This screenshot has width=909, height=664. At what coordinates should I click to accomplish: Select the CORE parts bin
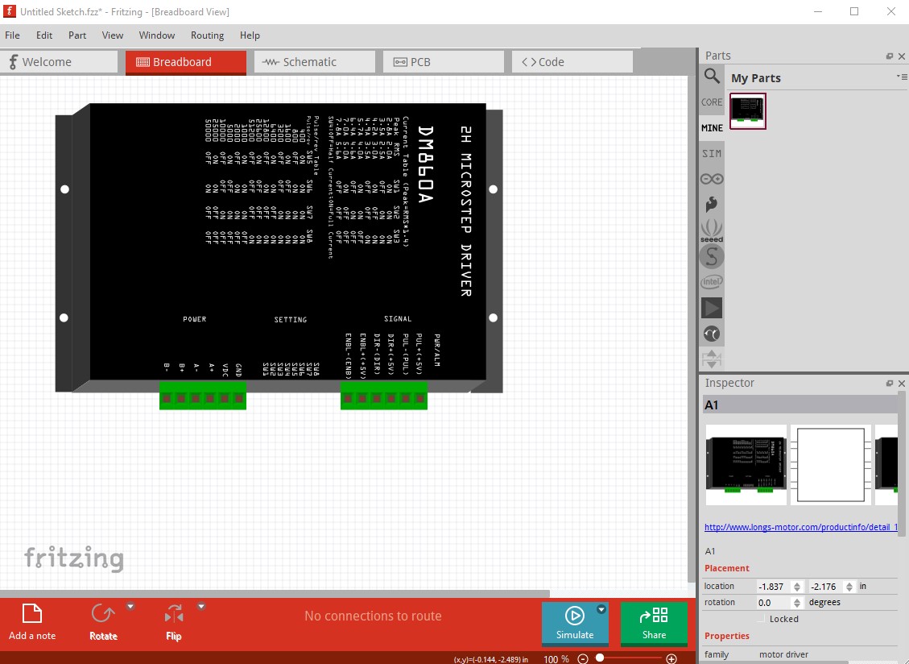(712, 102)
